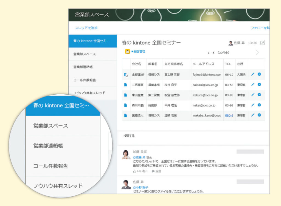
Task: Open the record icon with comment badge 2
Action: pos(126,74)
